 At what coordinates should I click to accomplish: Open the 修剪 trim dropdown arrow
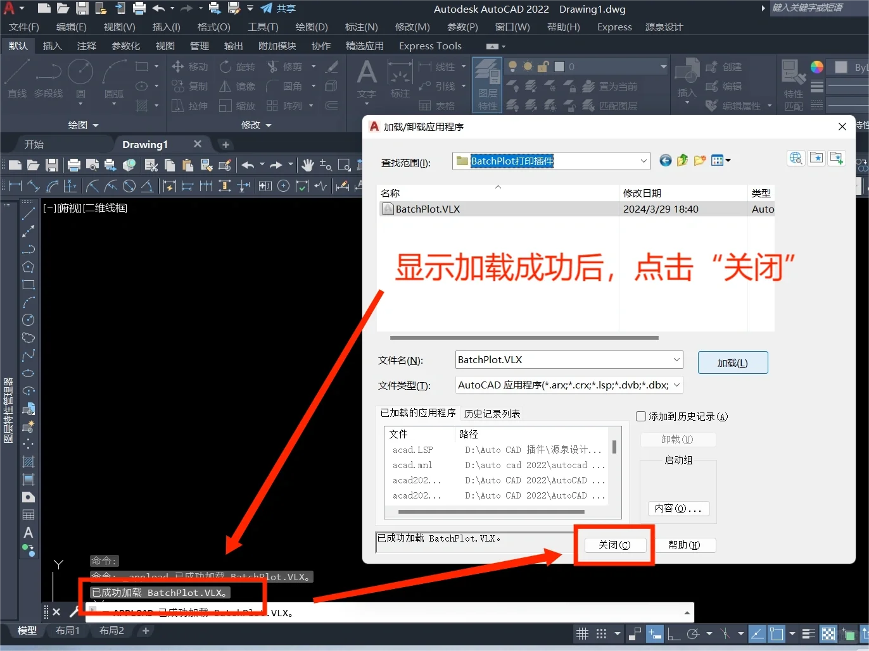point(314,66)
